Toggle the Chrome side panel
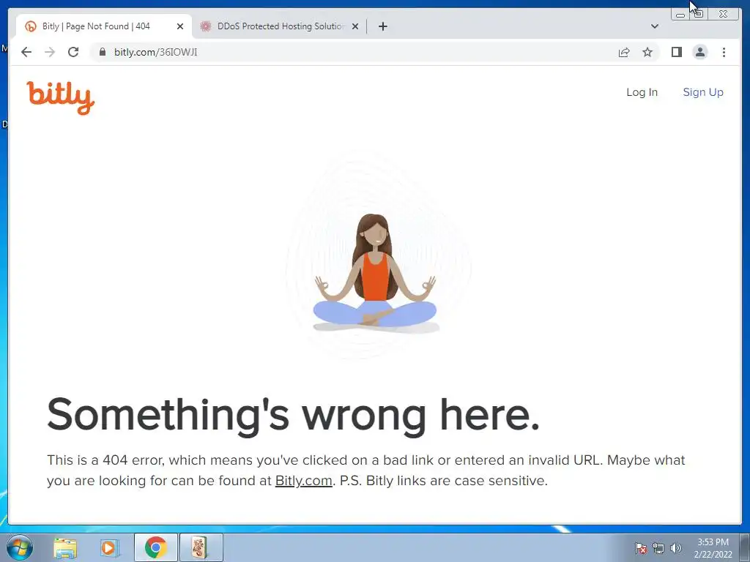 click(x=676, y=52)
